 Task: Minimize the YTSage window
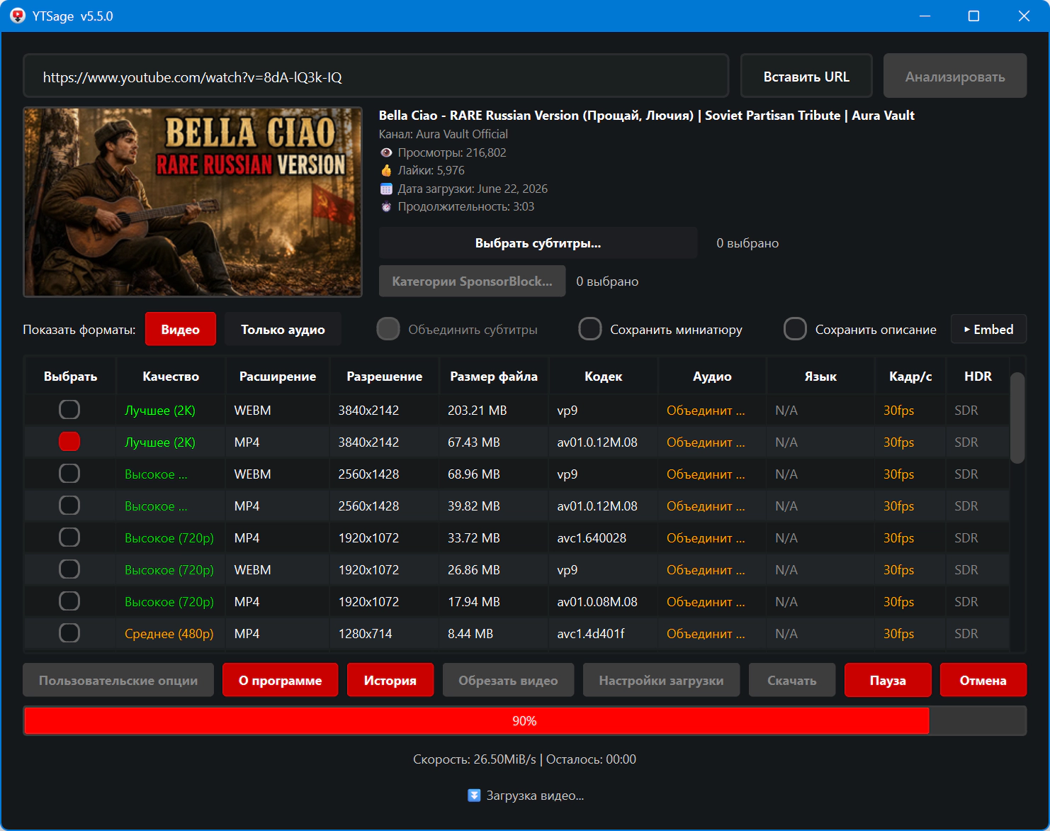coord(925,16)
